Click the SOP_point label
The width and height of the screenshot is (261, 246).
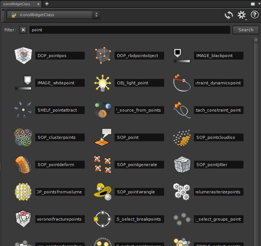point(139,137)
